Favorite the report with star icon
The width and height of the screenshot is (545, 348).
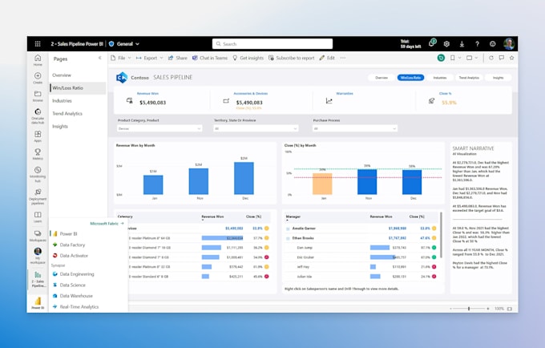[511, 58]
